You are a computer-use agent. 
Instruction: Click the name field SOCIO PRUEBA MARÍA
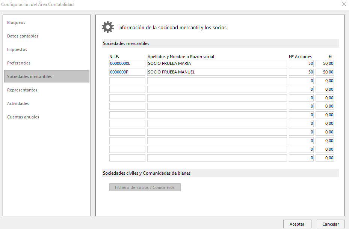point(217,63)
